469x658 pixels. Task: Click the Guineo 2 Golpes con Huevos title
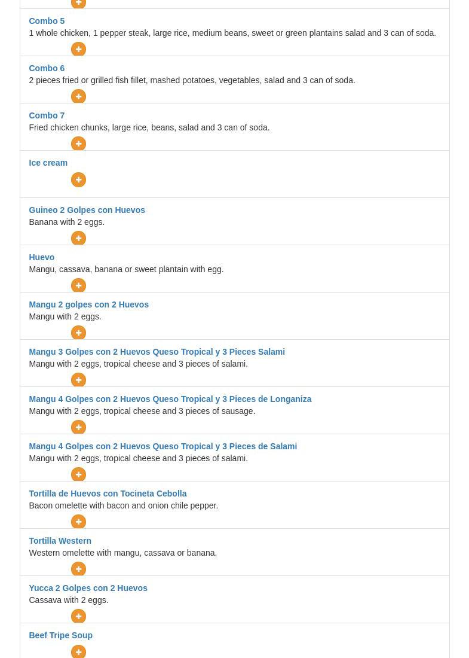tap(87, 210)
